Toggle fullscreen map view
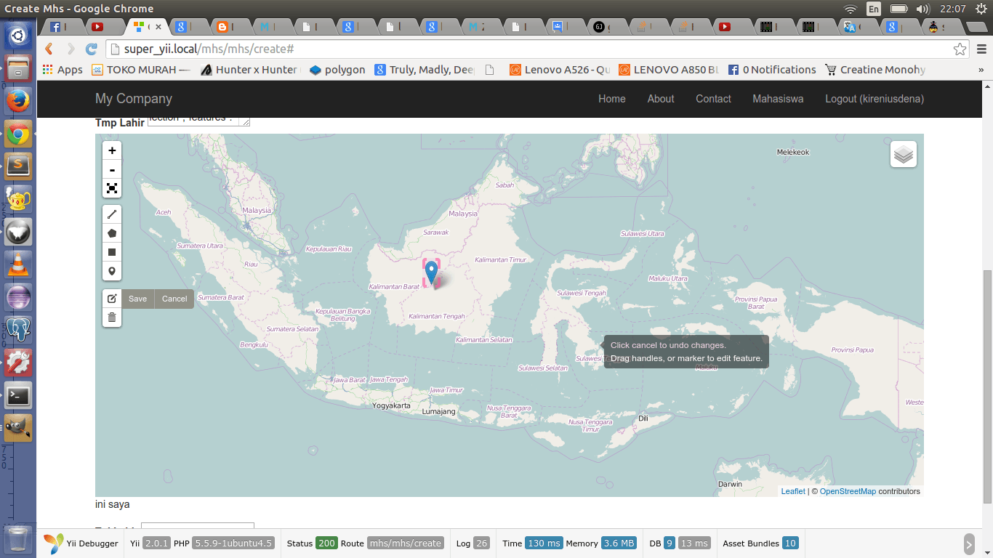The image size is (993, 558). (x=112, y=188)
